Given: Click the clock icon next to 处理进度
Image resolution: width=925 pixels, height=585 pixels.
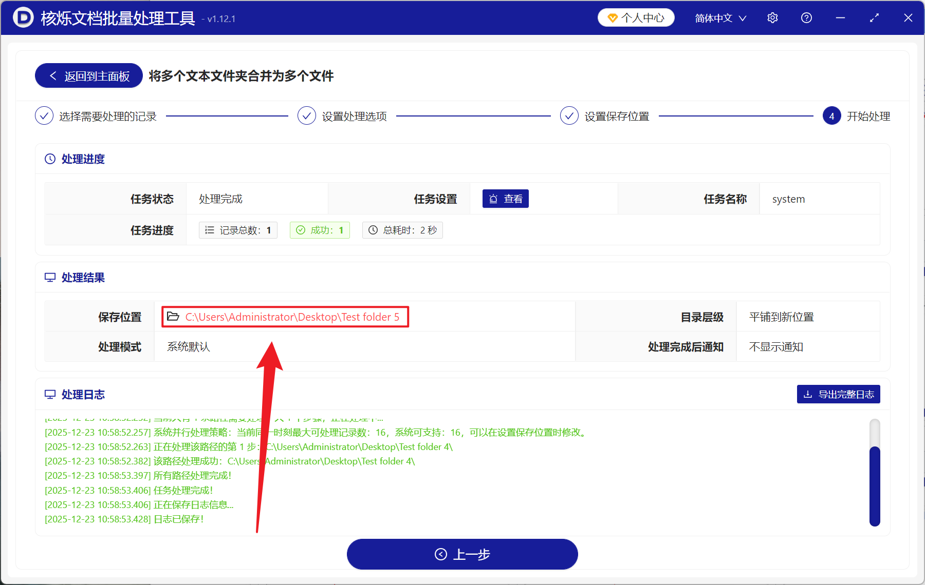Looking at the screenshot, I should pyautogui.click(x=49, y=159).
